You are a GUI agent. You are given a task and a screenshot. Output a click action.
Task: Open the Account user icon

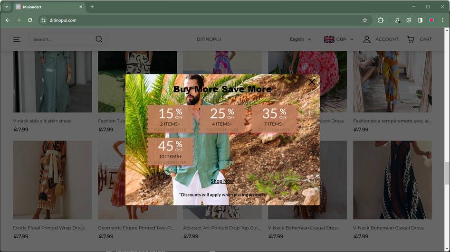[x=367, y=39]
